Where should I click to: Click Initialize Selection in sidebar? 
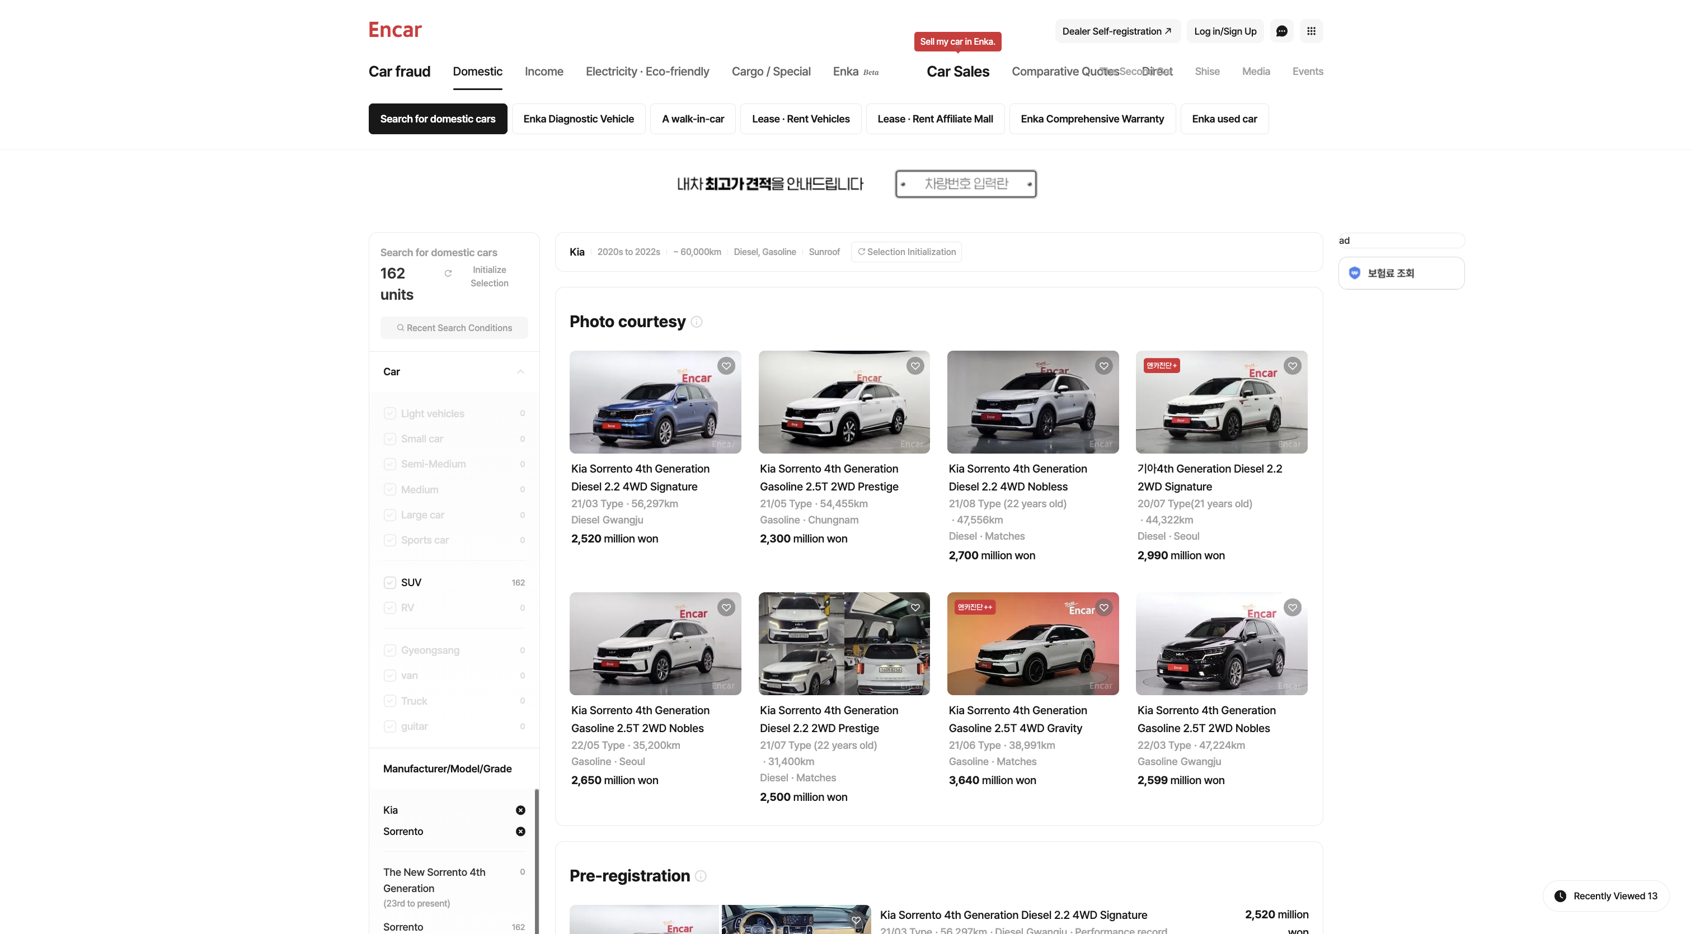pos(489,276)
